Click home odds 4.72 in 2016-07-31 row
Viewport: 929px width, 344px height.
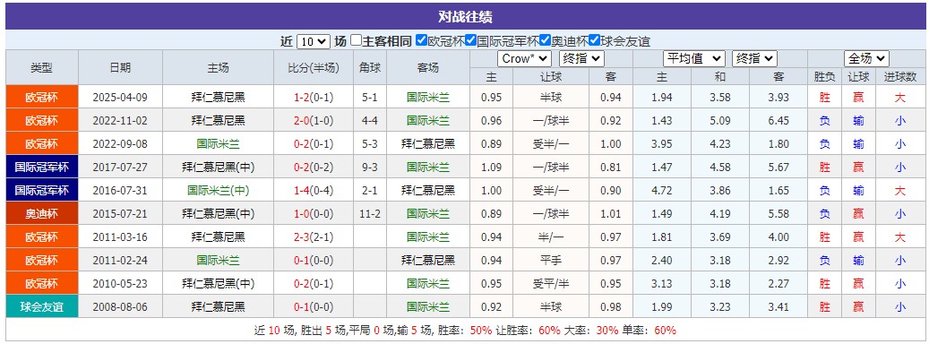(x=662, y=191)
